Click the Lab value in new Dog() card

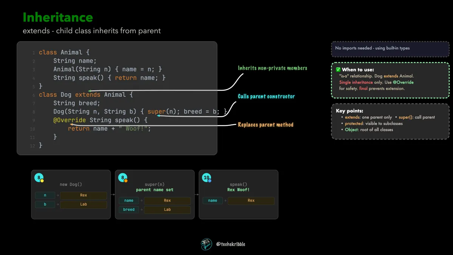pos(83,204)
